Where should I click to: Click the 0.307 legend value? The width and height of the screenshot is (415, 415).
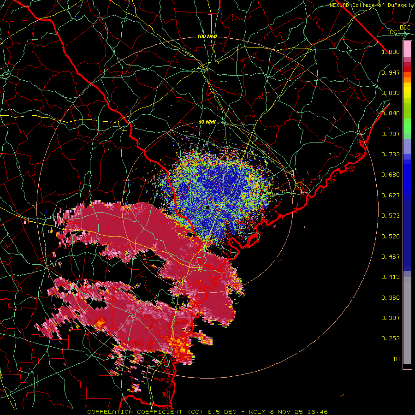point(391,318)
